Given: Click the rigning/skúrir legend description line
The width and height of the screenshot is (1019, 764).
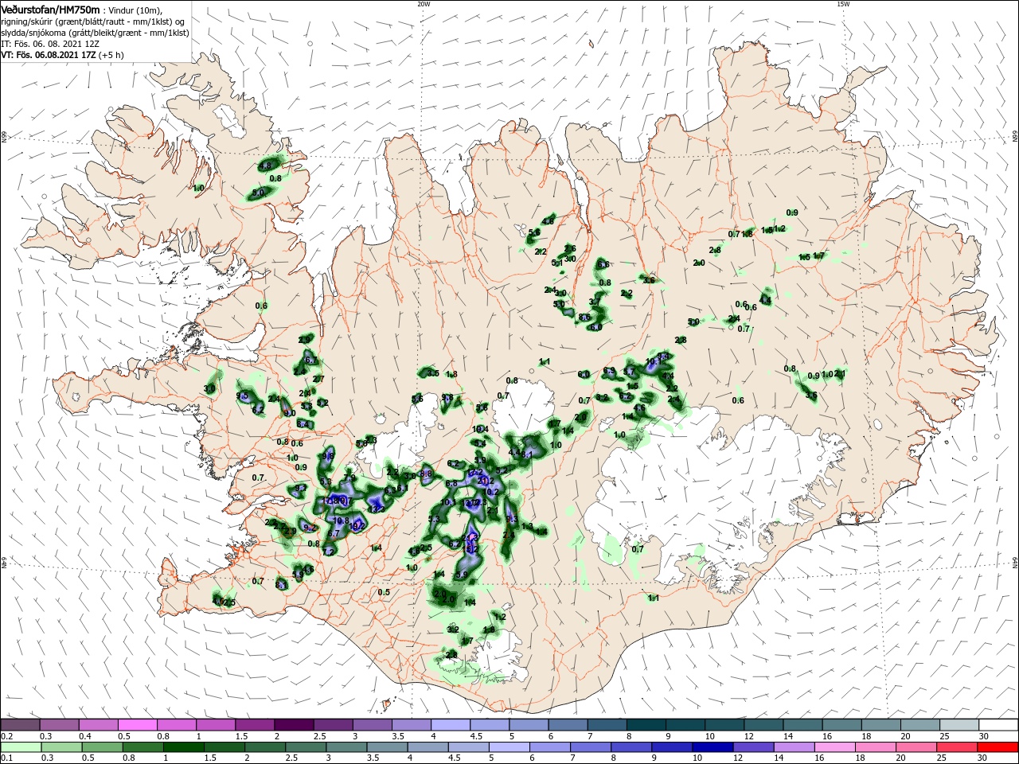Looking at the screenshot, I should pyautogui.click(x=92, y=21).
